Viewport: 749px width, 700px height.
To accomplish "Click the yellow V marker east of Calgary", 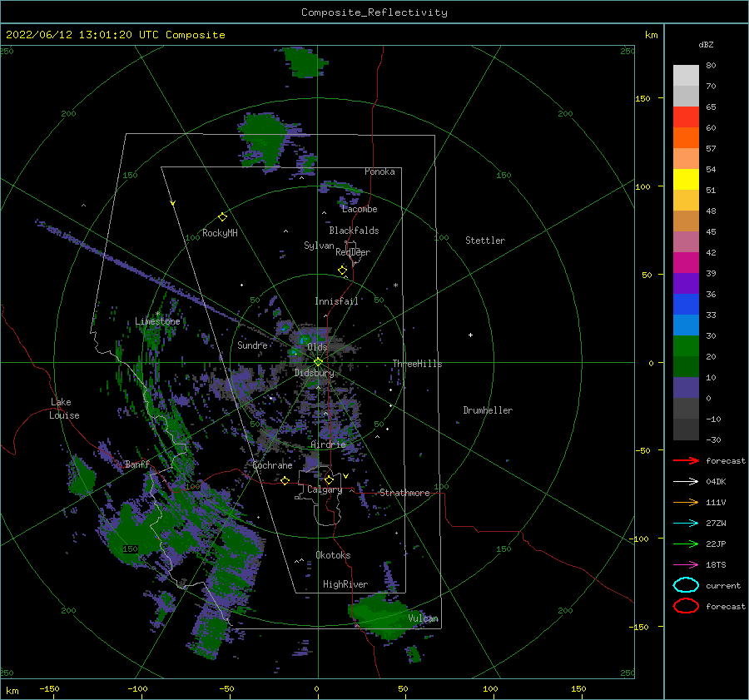I will click(x=345, y=476).
